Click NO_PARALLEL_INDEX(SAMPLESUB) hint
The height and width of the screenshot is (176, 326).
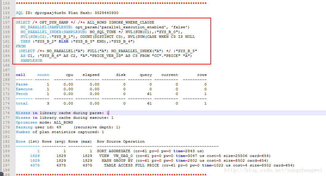point(54,32)
